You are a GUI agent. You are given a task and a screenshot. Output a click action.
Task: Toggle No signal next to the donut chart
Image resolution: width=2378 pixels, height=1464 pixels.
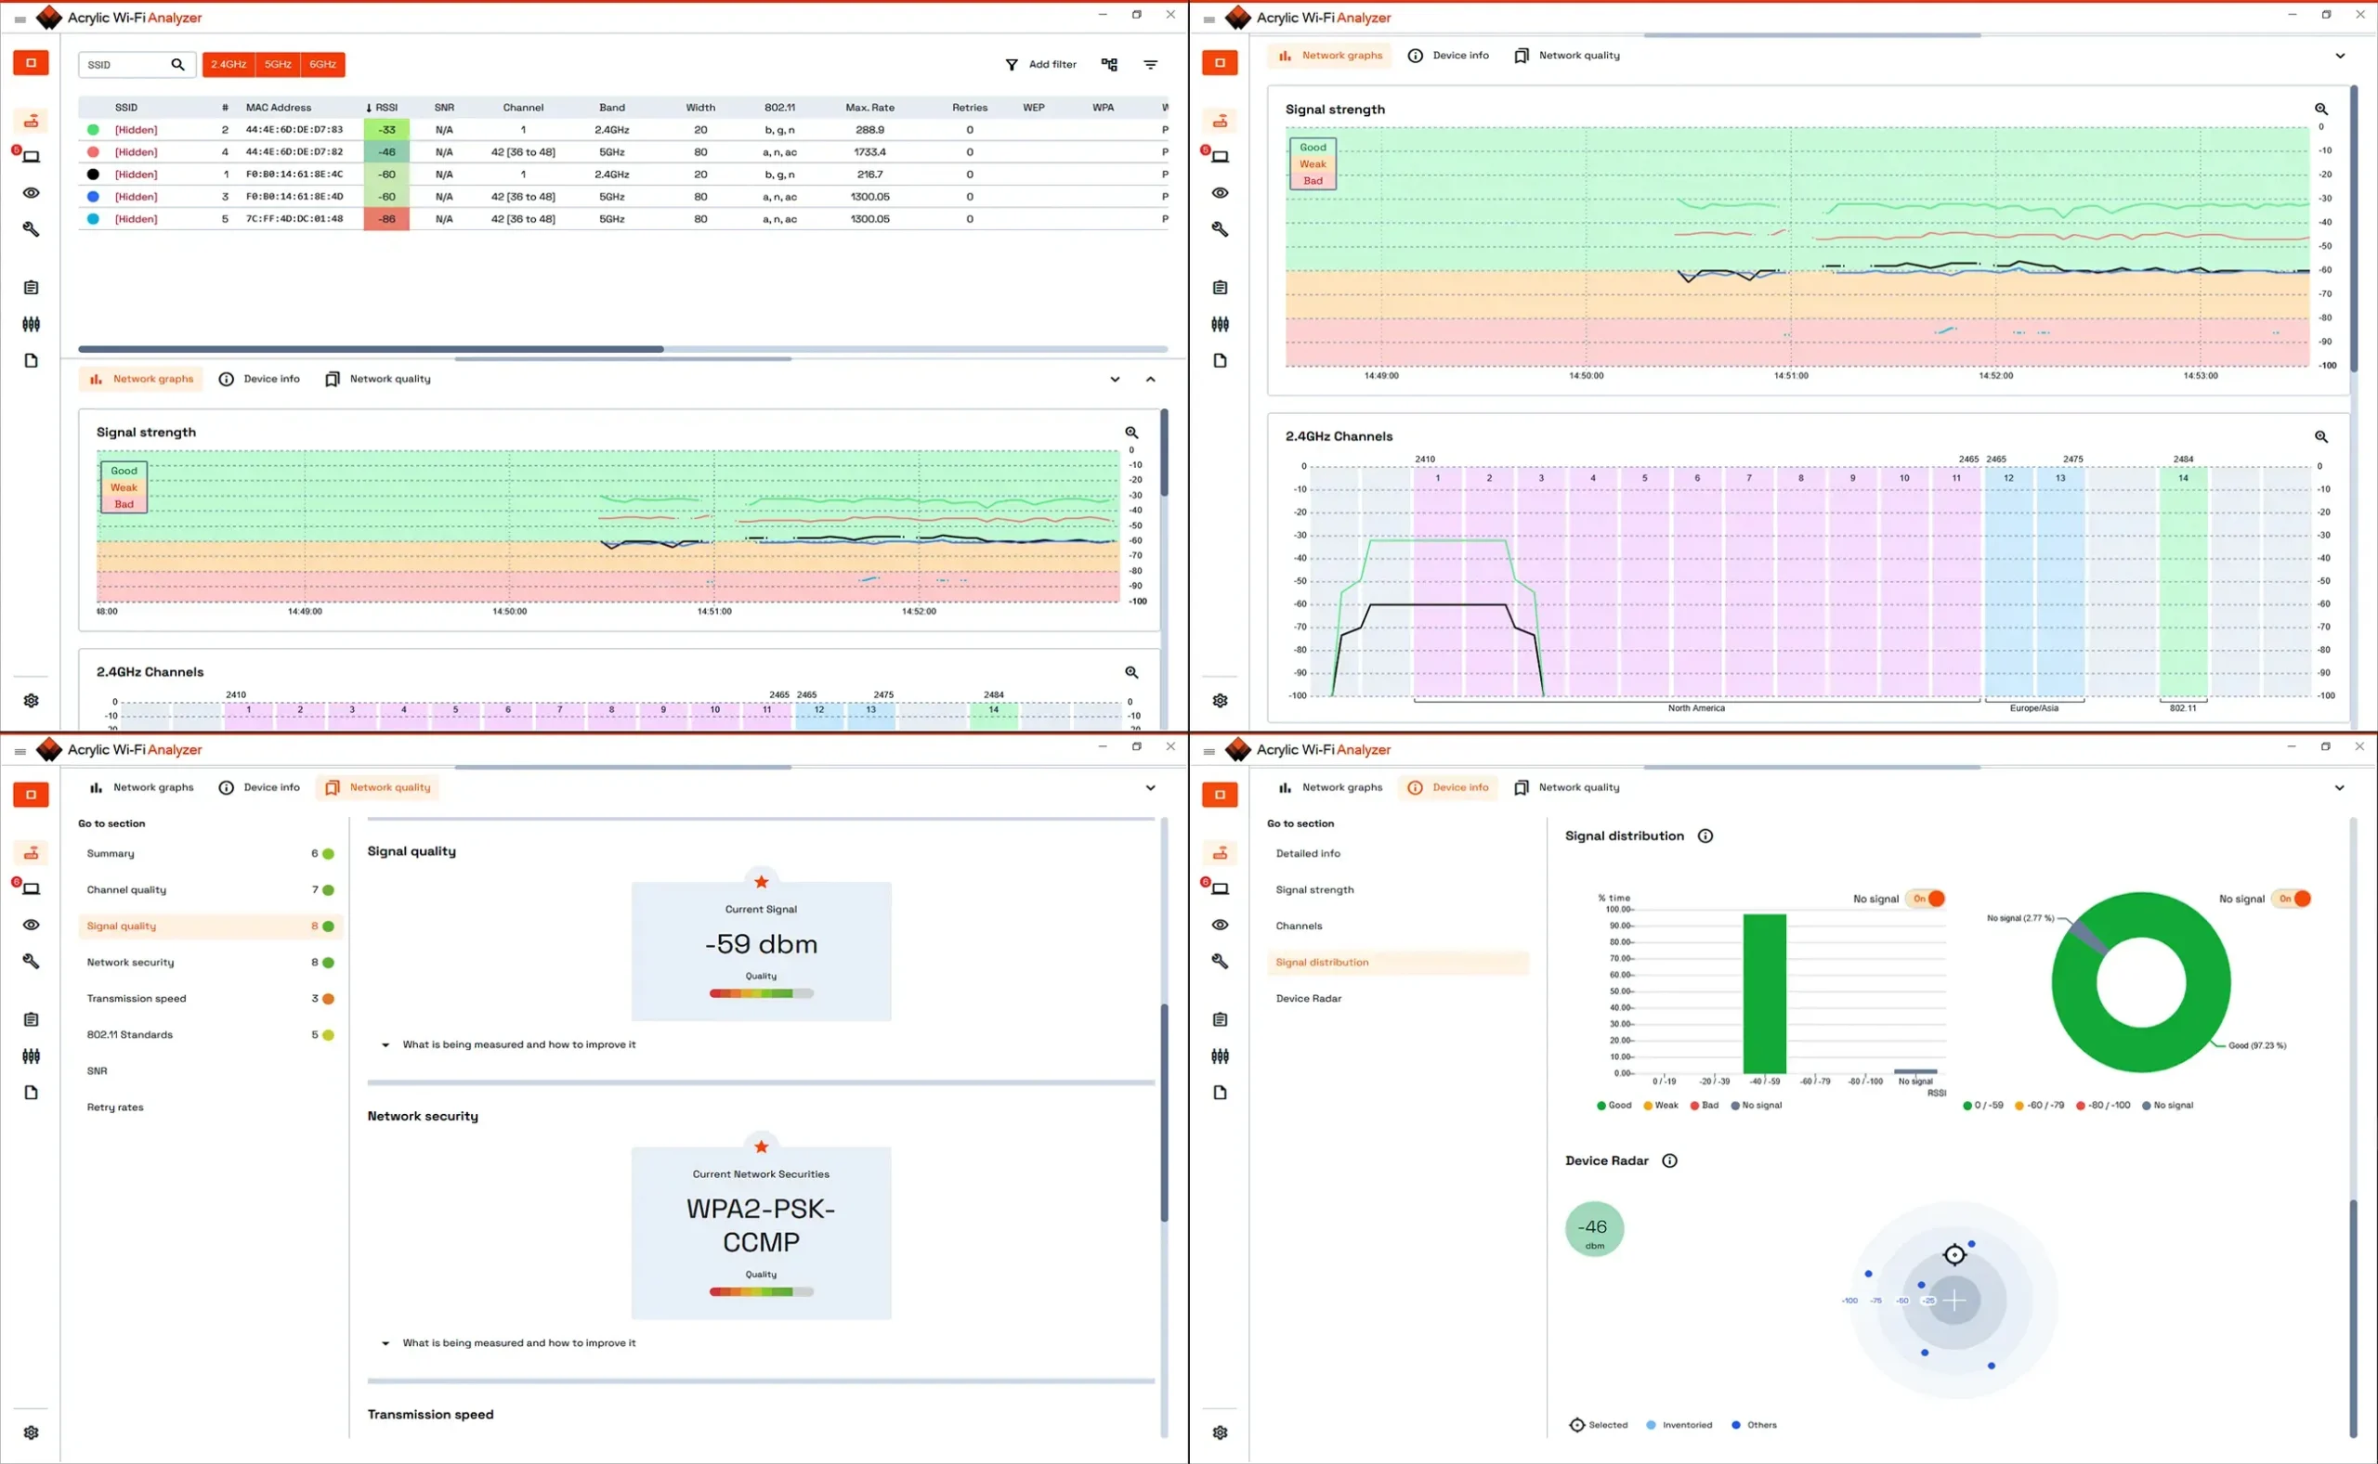[2293, 899]
